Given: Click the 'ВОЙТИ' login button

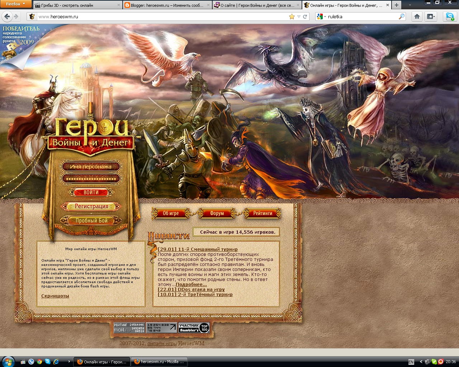Looking at the screenshot, I should point(91,192).
